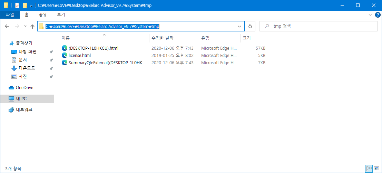382x173 pixels.
Task: Click the pin icon next to 문서
Action: 51,60
